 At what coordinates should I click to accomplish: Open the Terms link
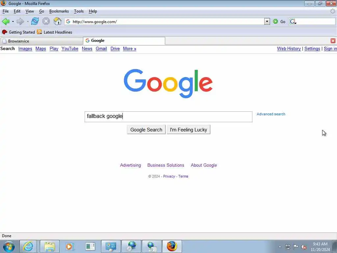click(183, 176)
